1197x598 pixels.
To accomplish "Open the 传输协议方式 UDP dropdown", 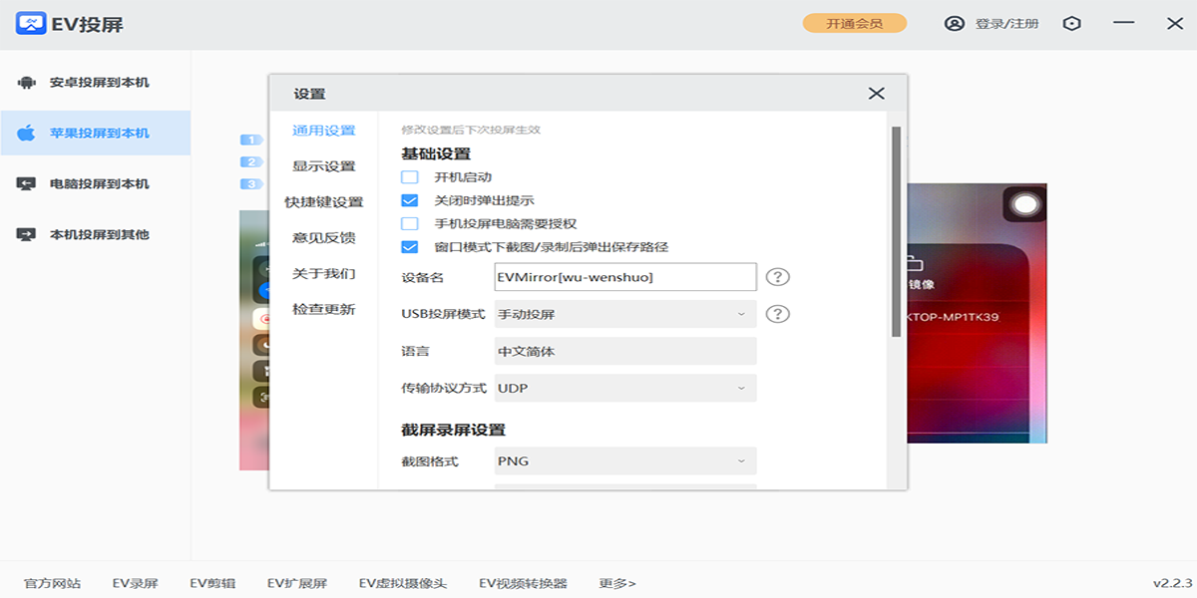I will click(625, 388).
